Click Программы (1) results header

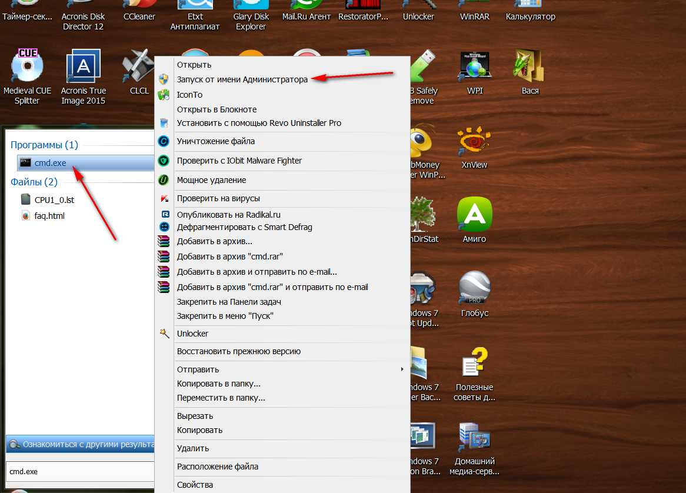point(44,145)
